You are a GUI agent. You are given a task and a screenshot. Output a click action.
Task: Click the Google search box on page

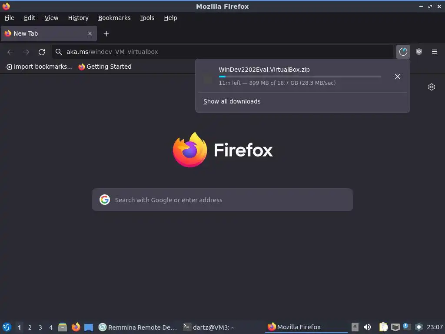coord(222,200)
